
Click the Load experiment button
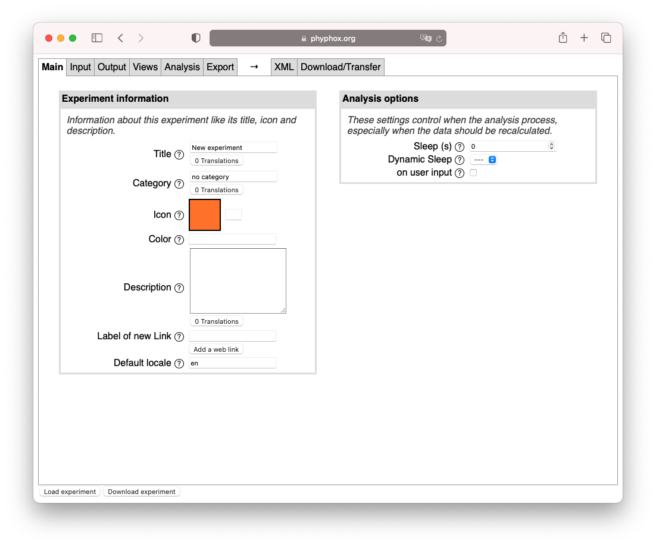coord(70,492)
